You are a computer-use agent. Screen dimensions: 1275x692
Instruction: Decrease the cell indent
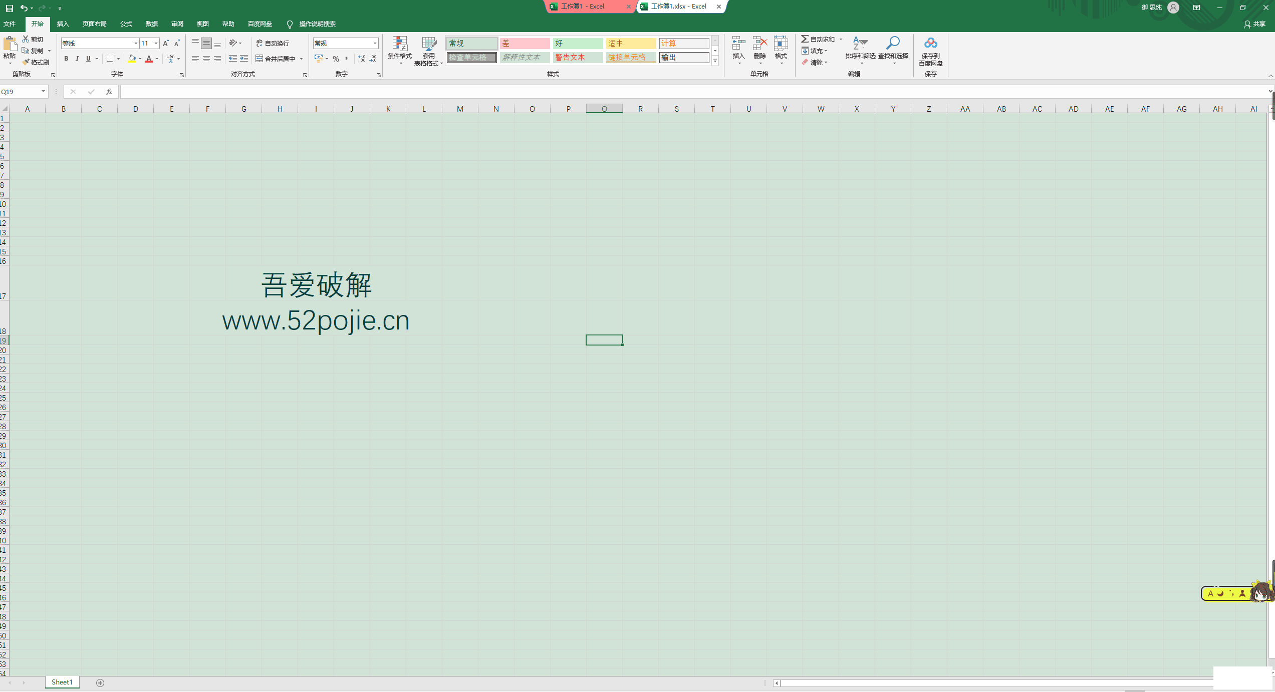(233, 59)
